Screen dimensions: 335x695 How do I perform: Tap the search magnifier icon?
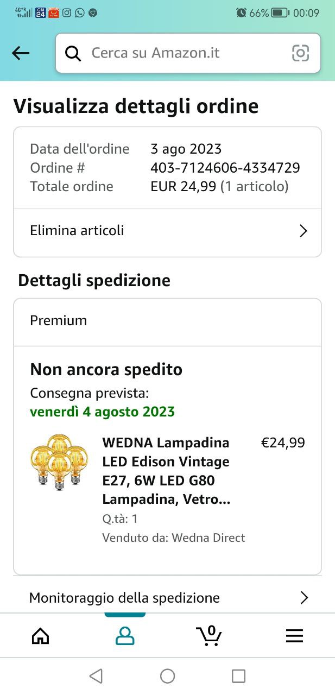coord(73,53)
